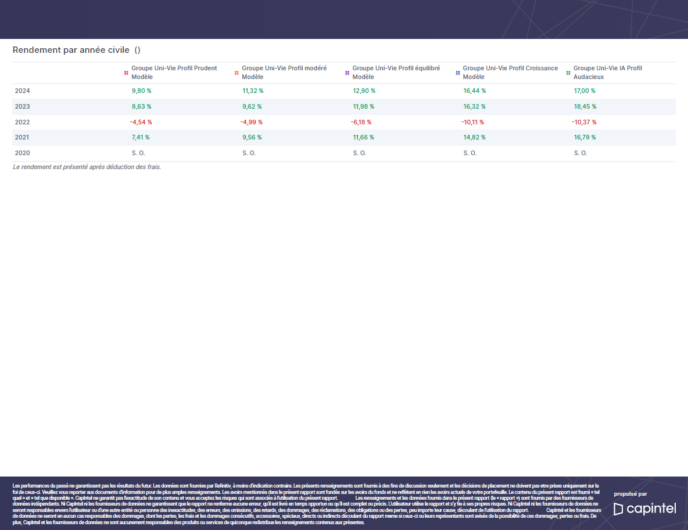Click the propulsé par label
688x530 pixels.
click(630, 494)
